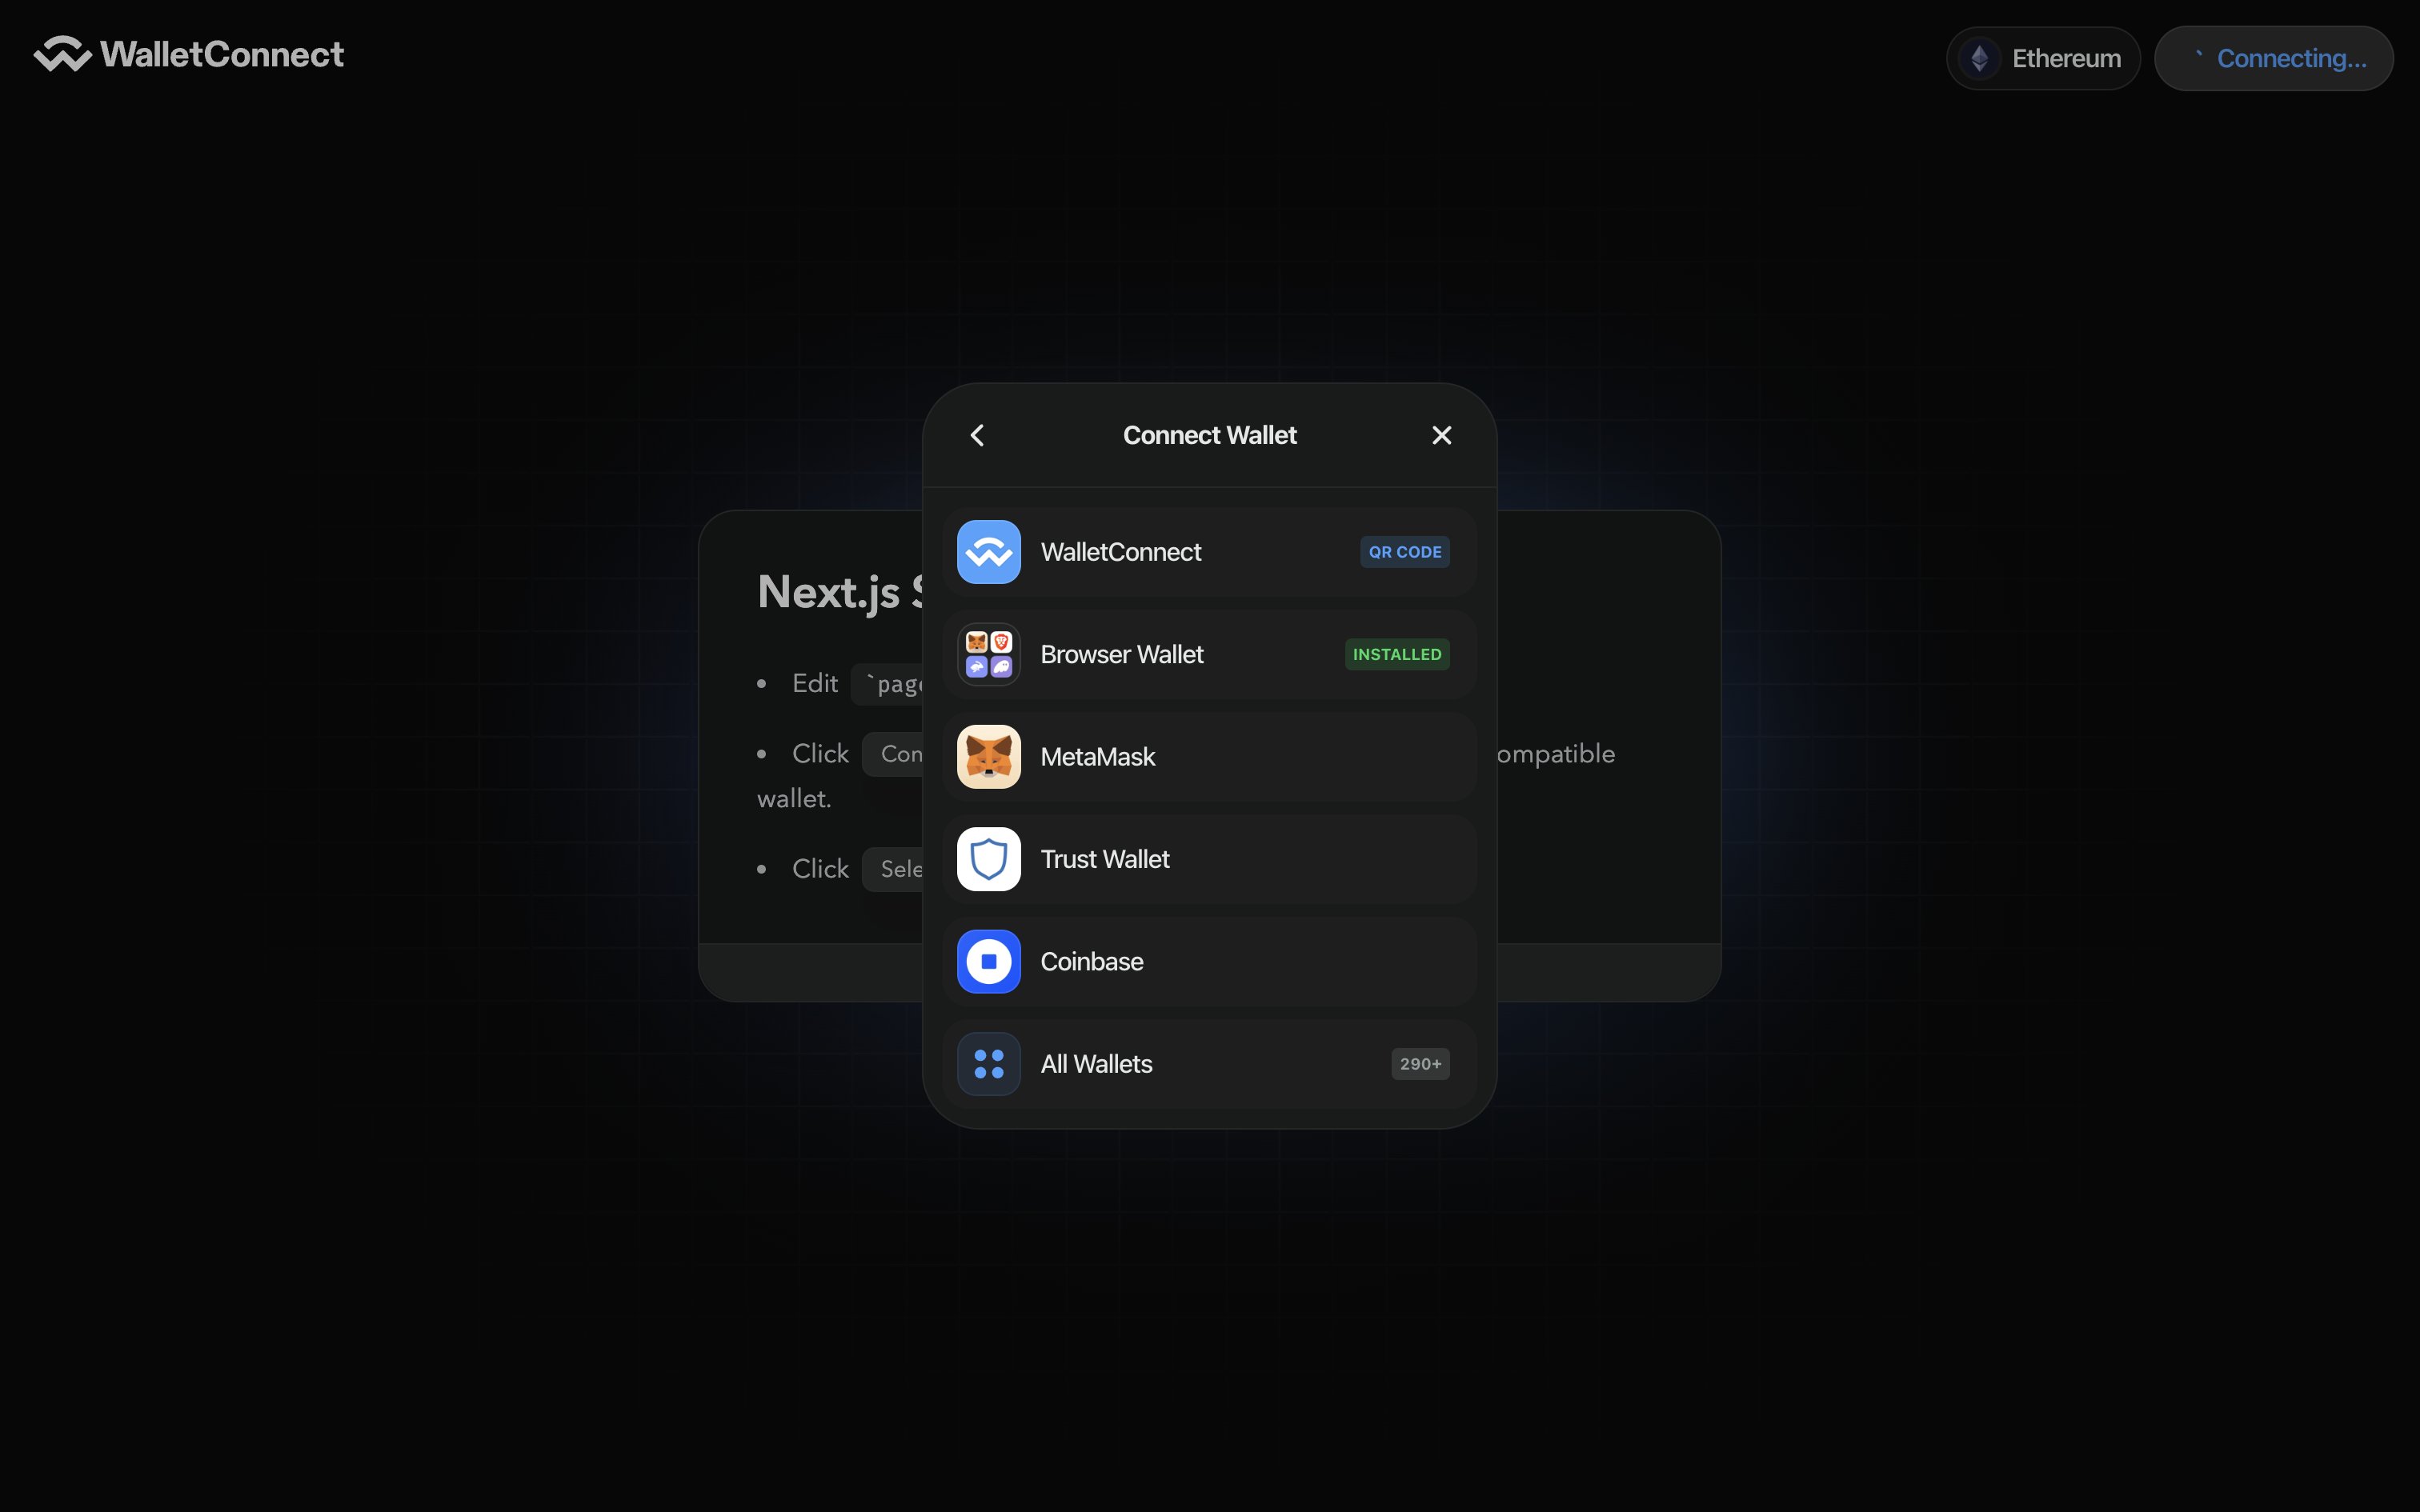Select MetaMask from wallet list
The image size is (2420, 1512).
click(x=1209, y=756)
